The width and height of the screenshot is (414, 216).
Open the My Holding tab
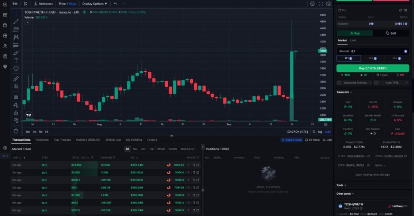[x=134, y=140]
